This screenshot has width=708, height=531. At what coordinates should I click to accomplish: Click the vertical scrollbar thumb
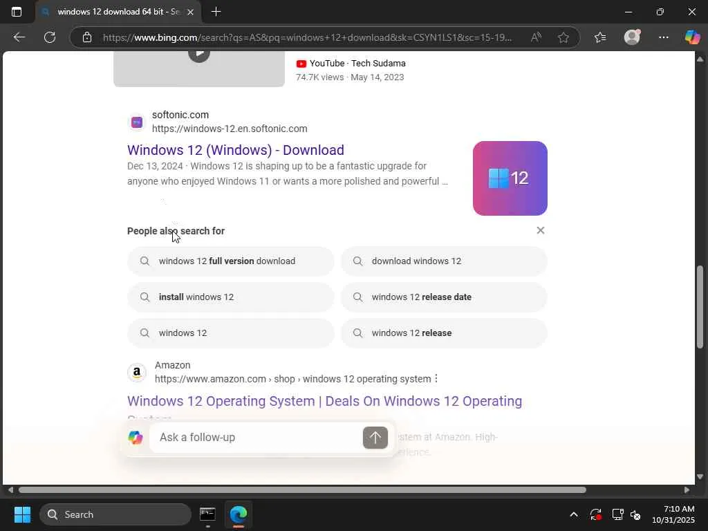tap(700, 307)
